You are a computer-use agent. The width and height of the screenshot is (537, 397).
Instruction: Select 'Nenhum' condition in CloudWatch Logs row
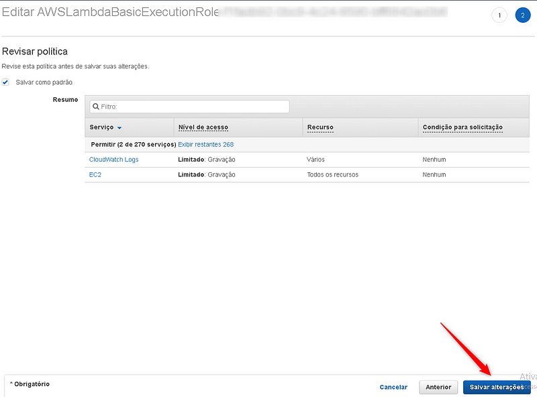(434, 160)
